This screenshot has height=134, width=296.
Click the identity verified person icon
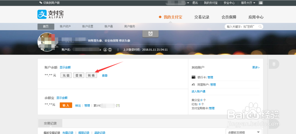[105, 50]
